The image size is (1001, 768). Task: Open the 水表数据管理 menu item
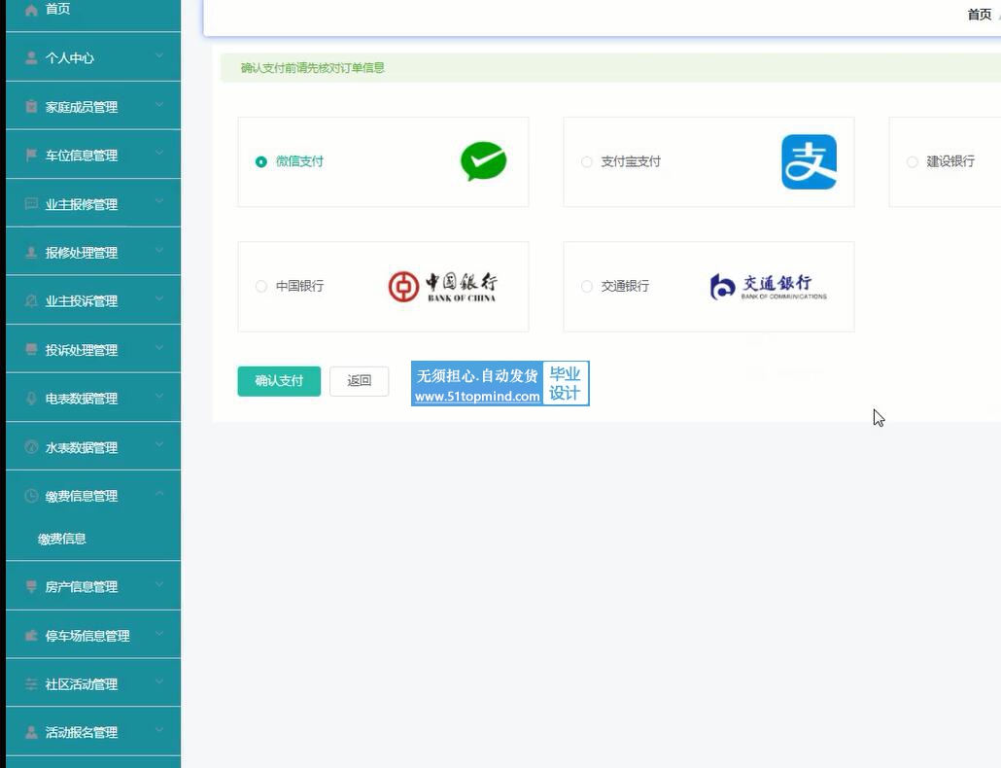[x=93, y=447]
